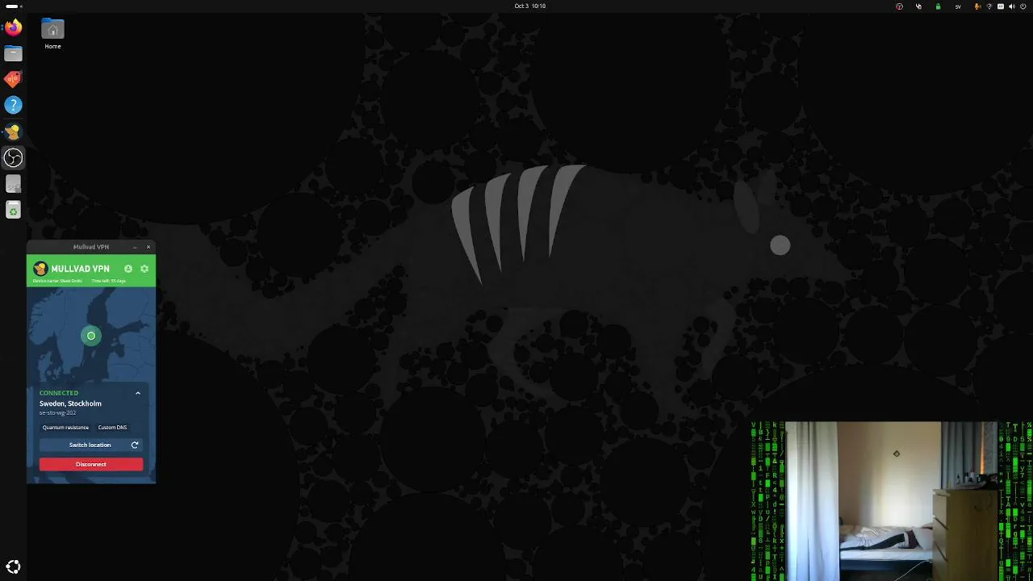Click the Activities workspace indicator

click(x=14, y=6)
